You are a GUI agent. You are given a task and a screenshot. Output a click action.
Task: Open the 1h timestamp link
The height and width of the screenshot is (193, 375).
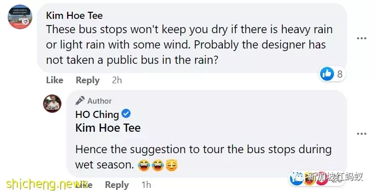pyautogui.click(x=146, y=185)
